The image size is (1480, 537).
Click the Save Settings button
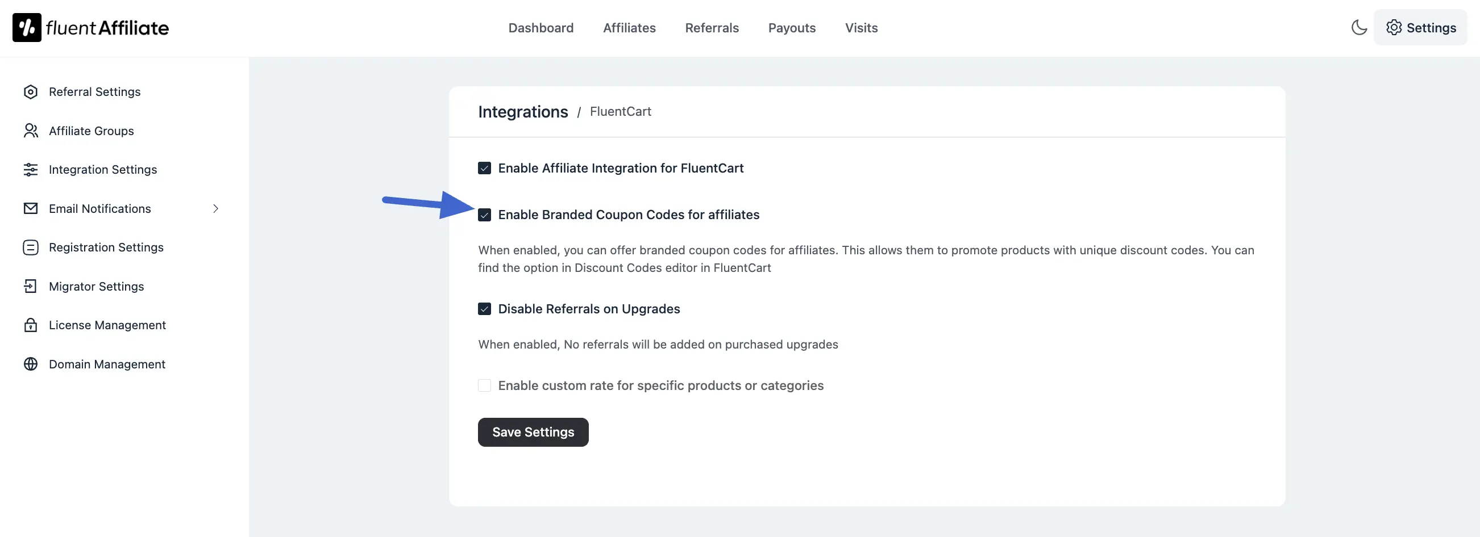[x=533, y=432]
